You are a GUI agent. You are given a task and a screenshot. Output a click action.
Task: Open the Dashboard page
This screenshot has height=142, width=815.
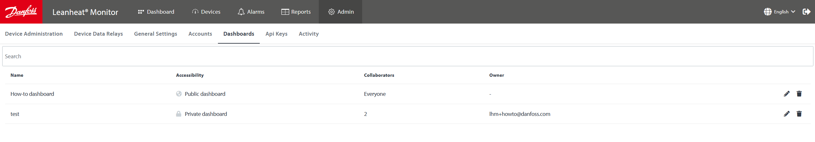pos(156,12)
